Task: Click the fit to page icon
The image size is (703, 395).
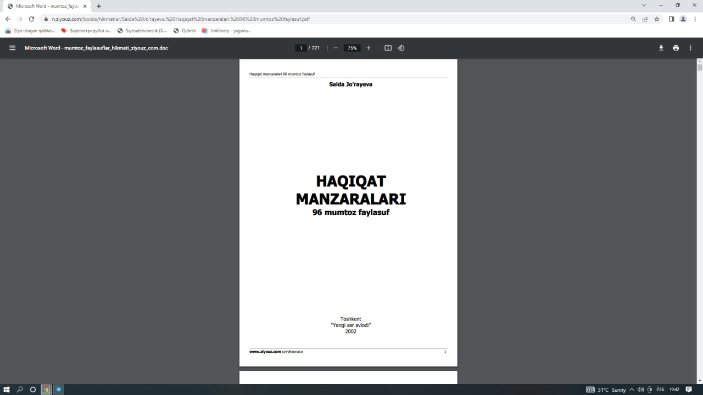Action: [x=388, y=48]
